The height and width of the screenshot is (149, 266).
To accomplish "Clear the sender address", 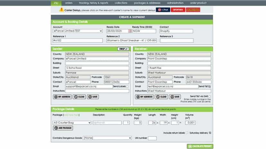I will pyautogui.click(x=79, y=97).
